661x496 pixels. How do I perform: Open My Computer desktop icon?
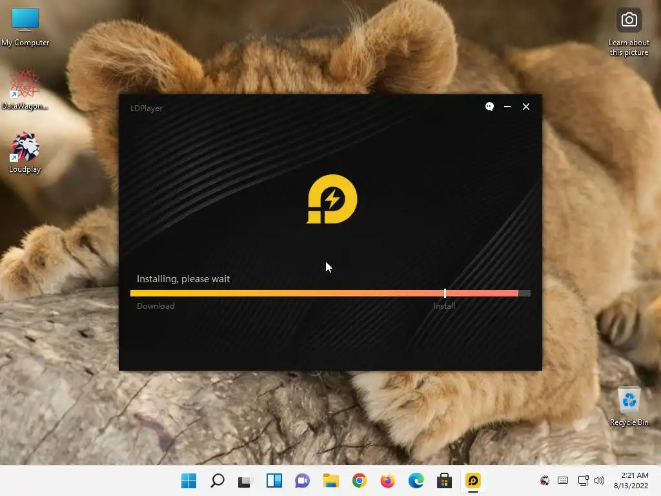coord(25,27)
